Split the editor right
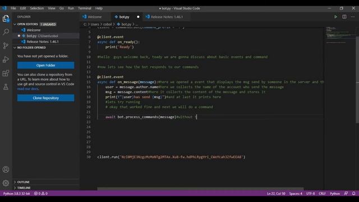 pyautogui.click(x=344, y=17)
